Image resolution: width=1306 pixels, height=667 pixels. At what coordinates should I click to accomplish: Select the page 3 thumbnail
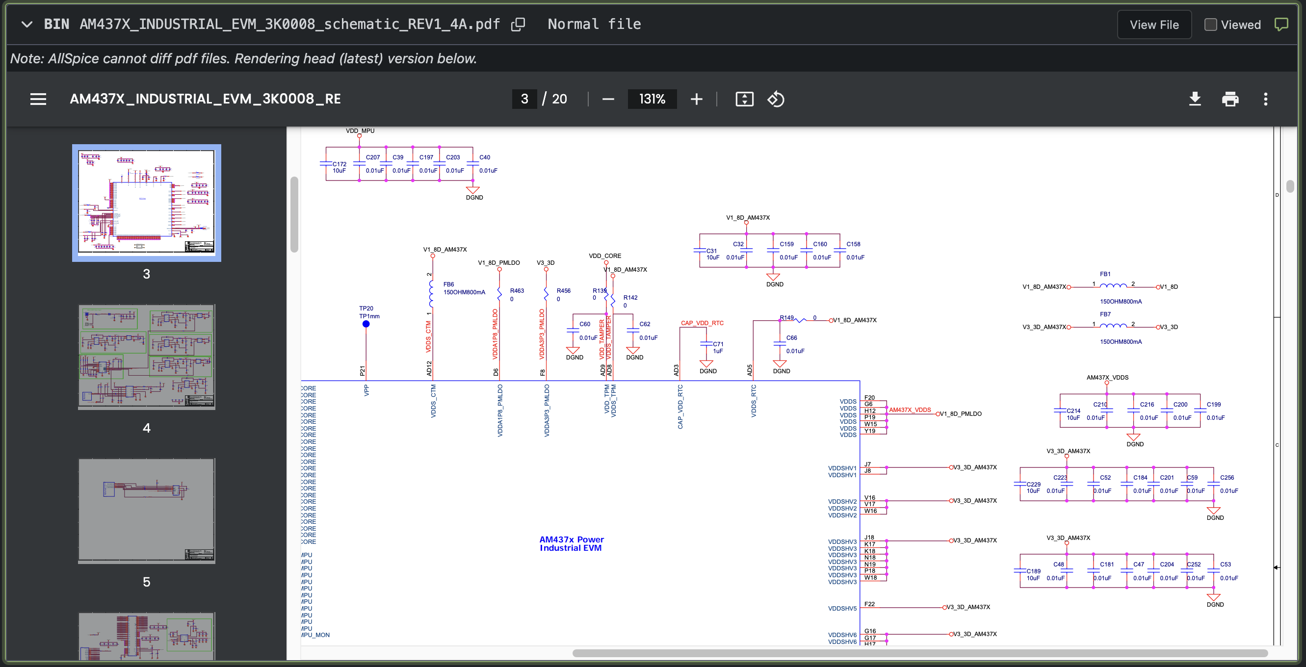pyautogui.click(x=147, y=203)
